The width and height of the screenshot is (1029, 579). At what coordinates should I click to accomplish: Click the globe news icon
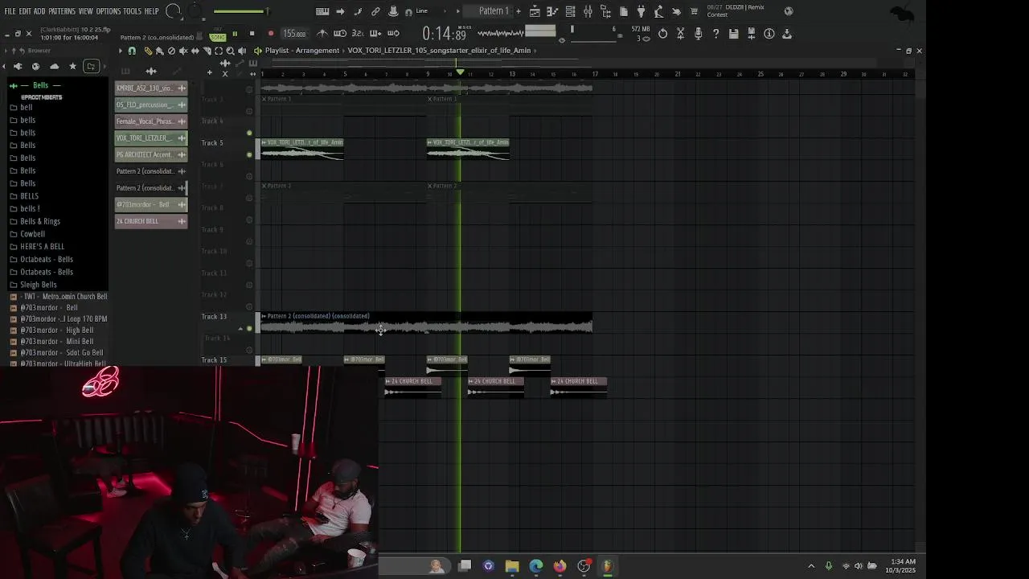point(789,11)
